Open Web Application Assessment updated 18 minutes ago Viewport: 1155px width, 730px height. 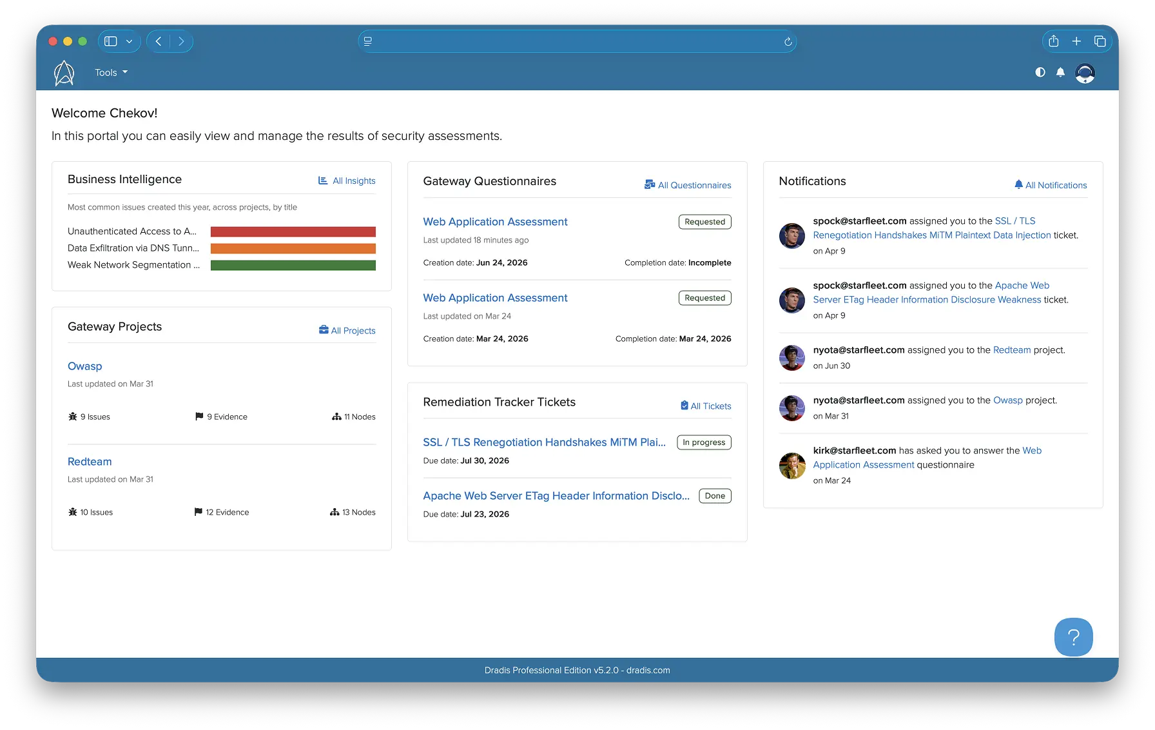pyautogui.click(x=495, y=222)
